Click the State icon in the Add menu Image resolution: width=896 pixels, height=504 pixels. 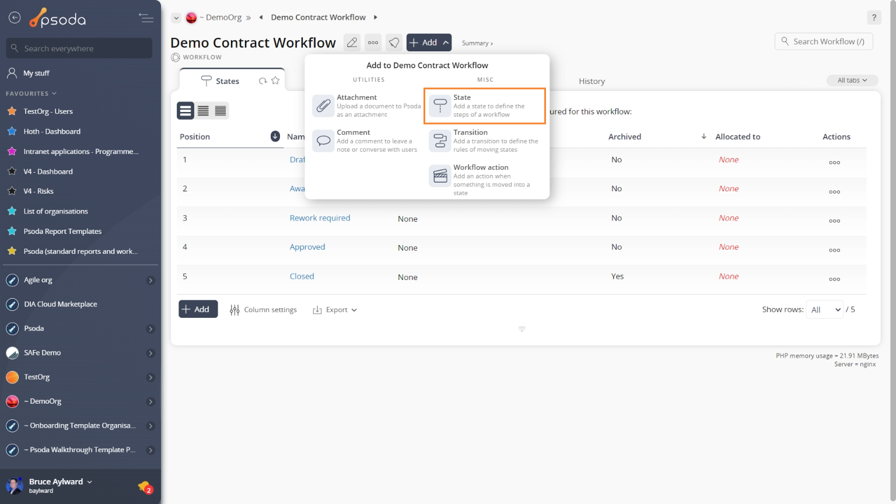(440, 106)
